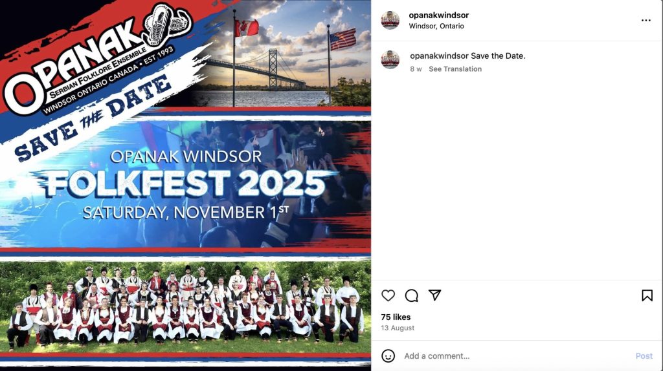
Task: Share the post via paper plane icon
Action: (434, 295)
